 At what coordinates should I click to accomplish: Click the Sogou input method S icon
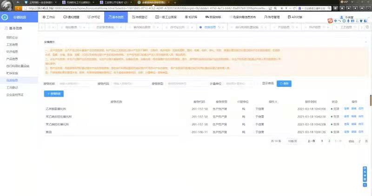(x=330, y=21)
